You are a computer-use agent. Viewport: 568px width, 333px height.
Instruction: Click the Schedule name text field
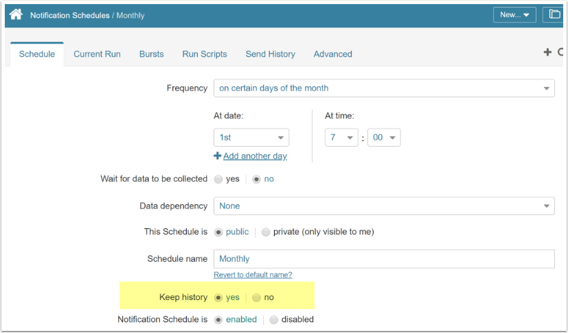click(383, 259)
